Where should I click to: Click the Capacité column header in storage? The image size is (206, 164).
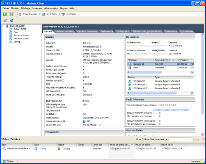(181, 60)
